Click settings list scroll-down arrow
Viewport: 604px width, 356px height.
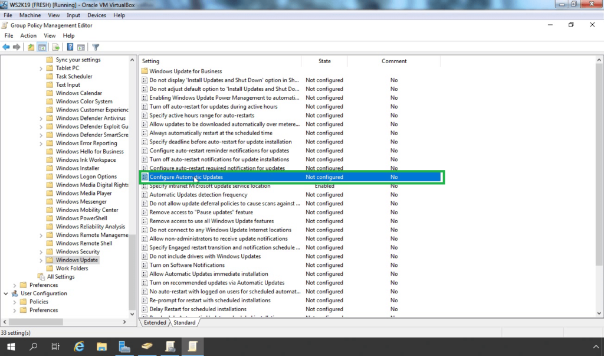click(599, 313)
